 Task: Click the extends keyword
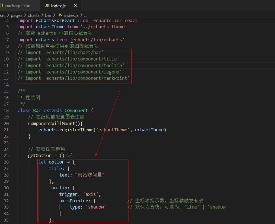(53, 111)
